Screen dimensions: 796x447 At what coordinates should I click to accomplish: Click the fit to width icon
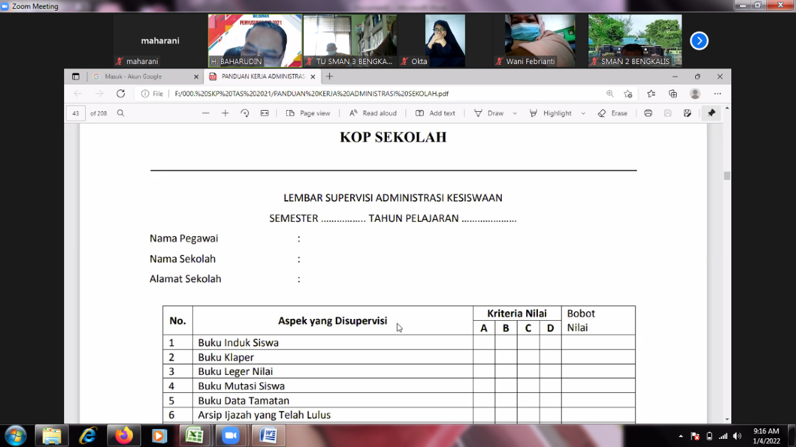[264, 113]
